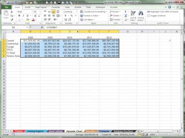Click the Middle Align icon
Screen dimensions: 185x138
point(49,11)
